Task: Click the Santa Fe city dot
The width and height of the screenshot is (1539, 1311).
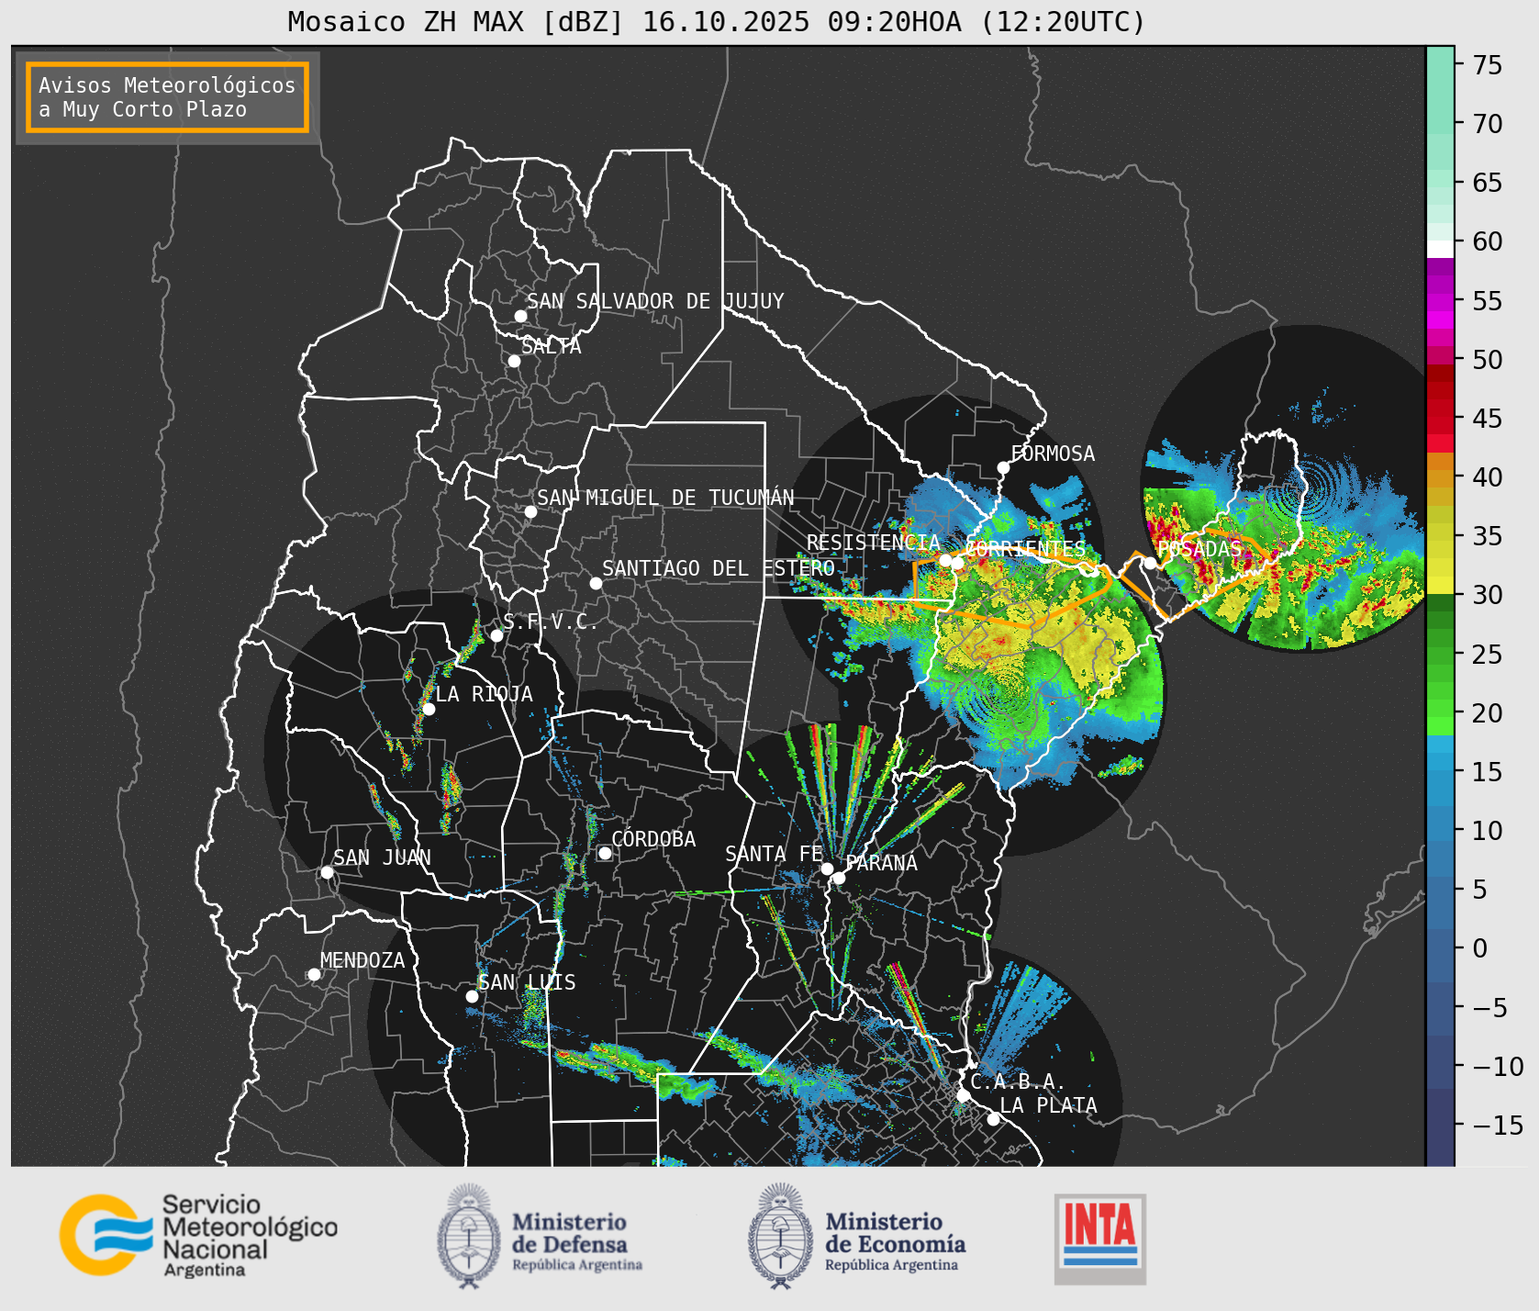Action: (827, 868)
